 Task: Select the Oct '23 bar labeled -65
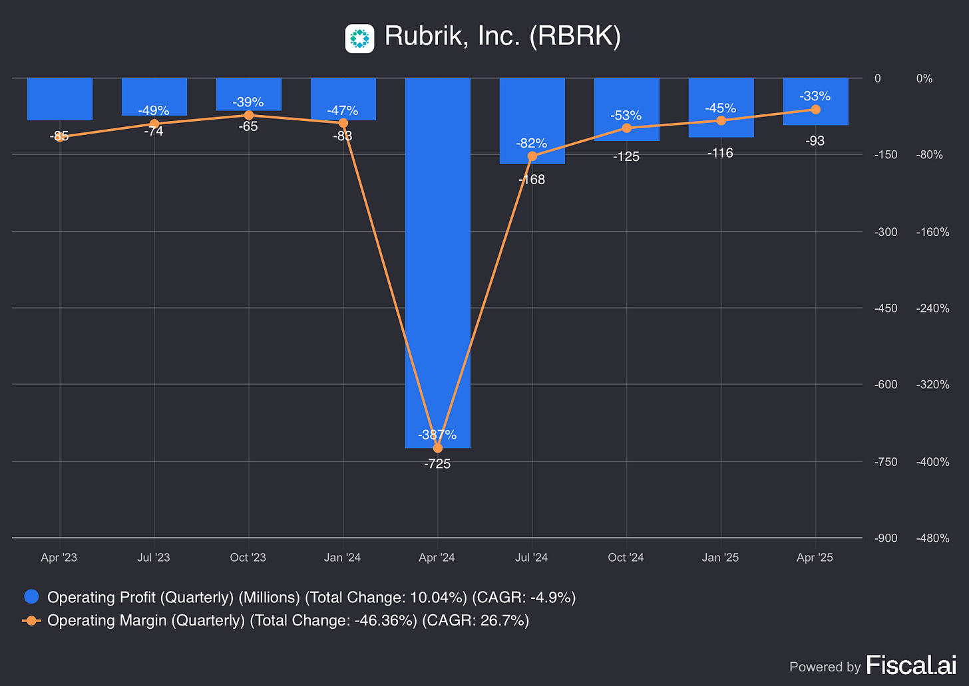(x=249, y=94)
